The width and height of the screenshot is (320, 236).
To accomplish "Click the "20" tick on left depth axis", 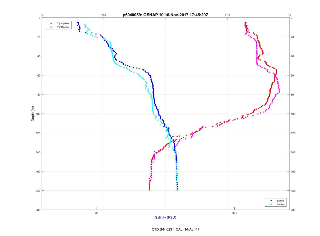I will pos(39,37).
